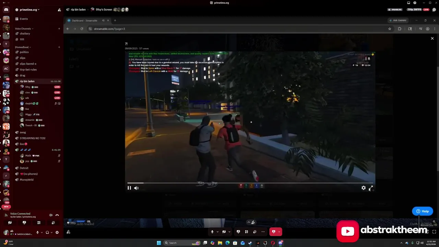Deafen with headphones icon in user panel
Screen dimensions: 439x247
coord(47,232)
